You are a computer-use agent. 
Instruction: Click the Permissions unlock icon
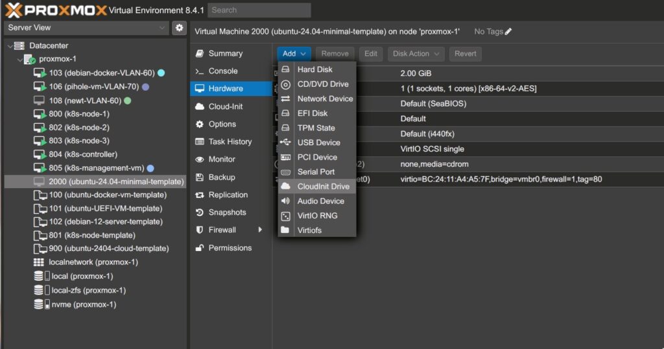point(200,248)
